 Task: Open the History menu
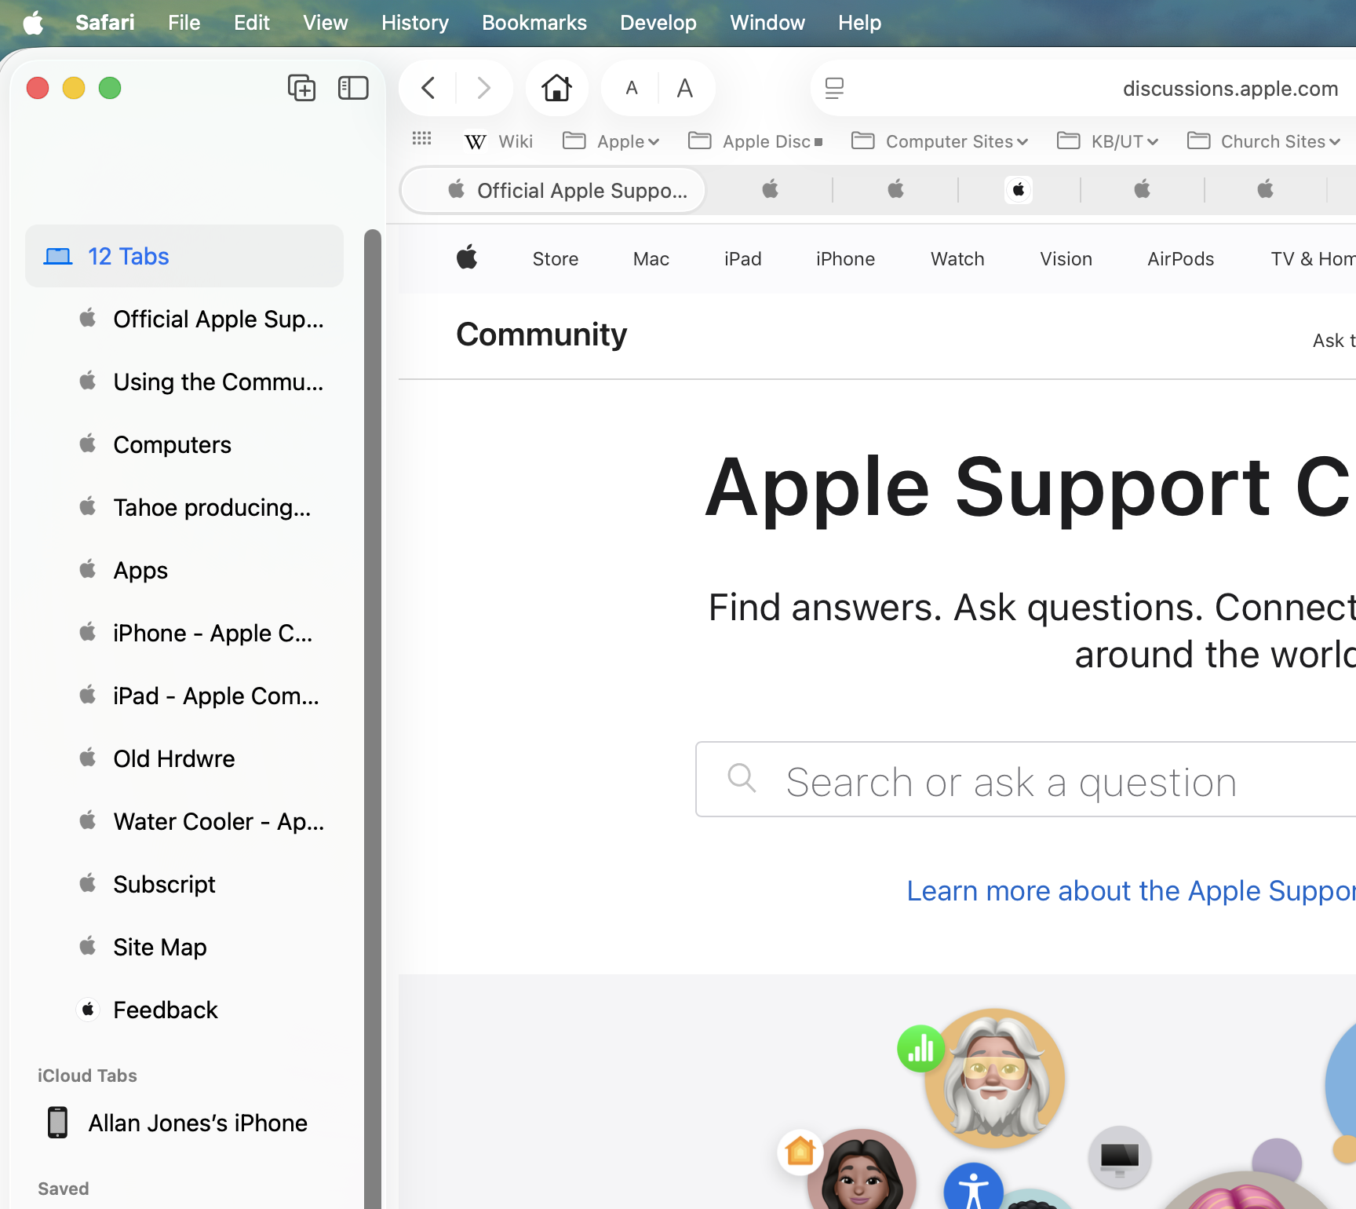click(x=415, y=23)
